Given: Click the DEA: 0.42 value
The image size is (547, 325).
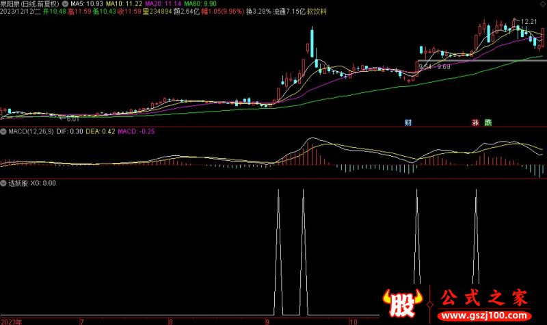Looking at the screenshot, I should pyautogui.click(x=101, y=131).
